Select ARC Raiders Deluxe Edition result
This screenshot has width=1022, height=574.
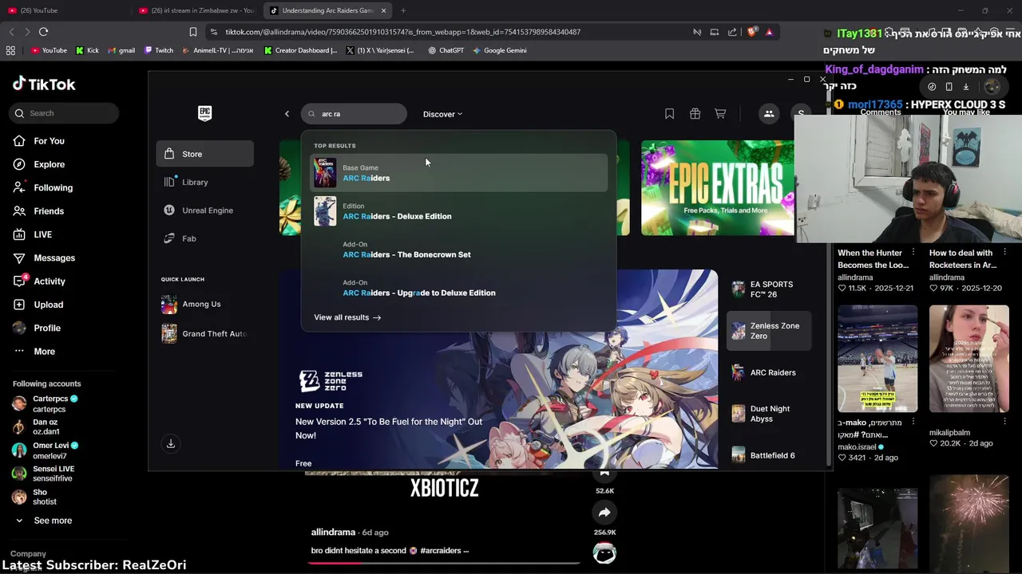458,211
